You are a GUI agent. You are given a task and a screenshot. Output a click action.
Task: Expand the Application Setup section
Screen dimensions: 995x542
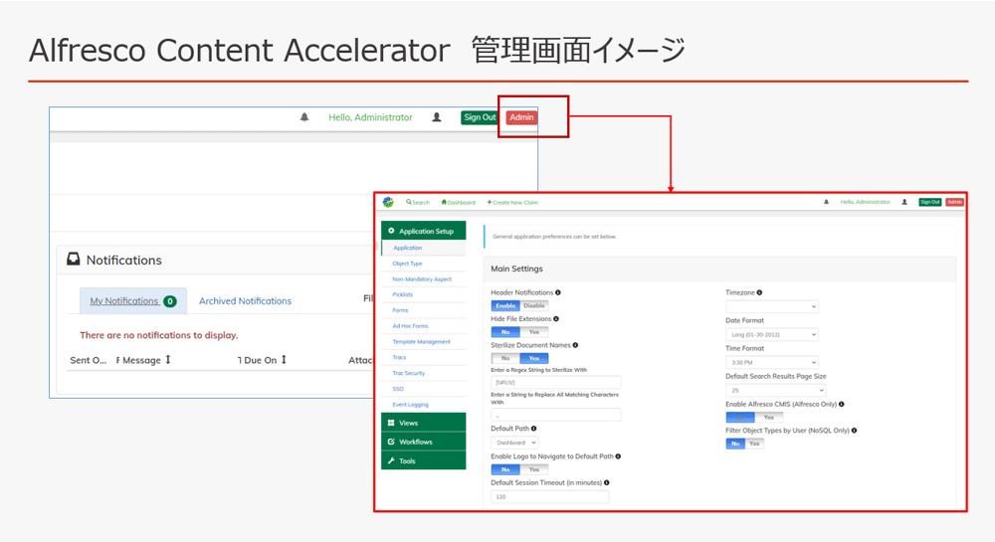tap(423, 231)
